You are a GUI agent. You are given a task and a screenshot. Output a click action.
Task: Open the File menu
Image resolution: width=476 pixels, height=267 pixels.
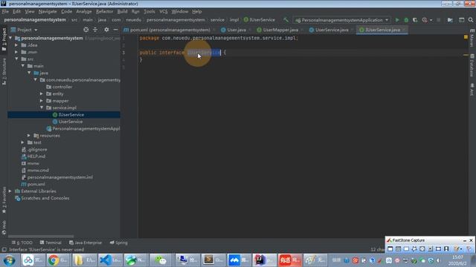(5, 12)
